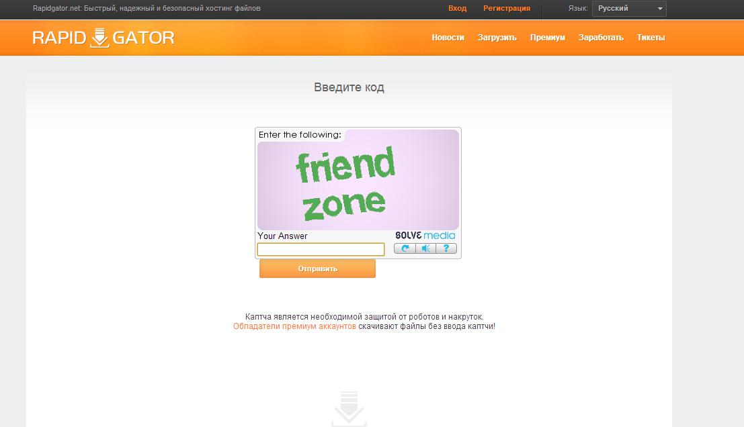Click the Rapidgator.net tagline text in top bar

click(147, 8)
